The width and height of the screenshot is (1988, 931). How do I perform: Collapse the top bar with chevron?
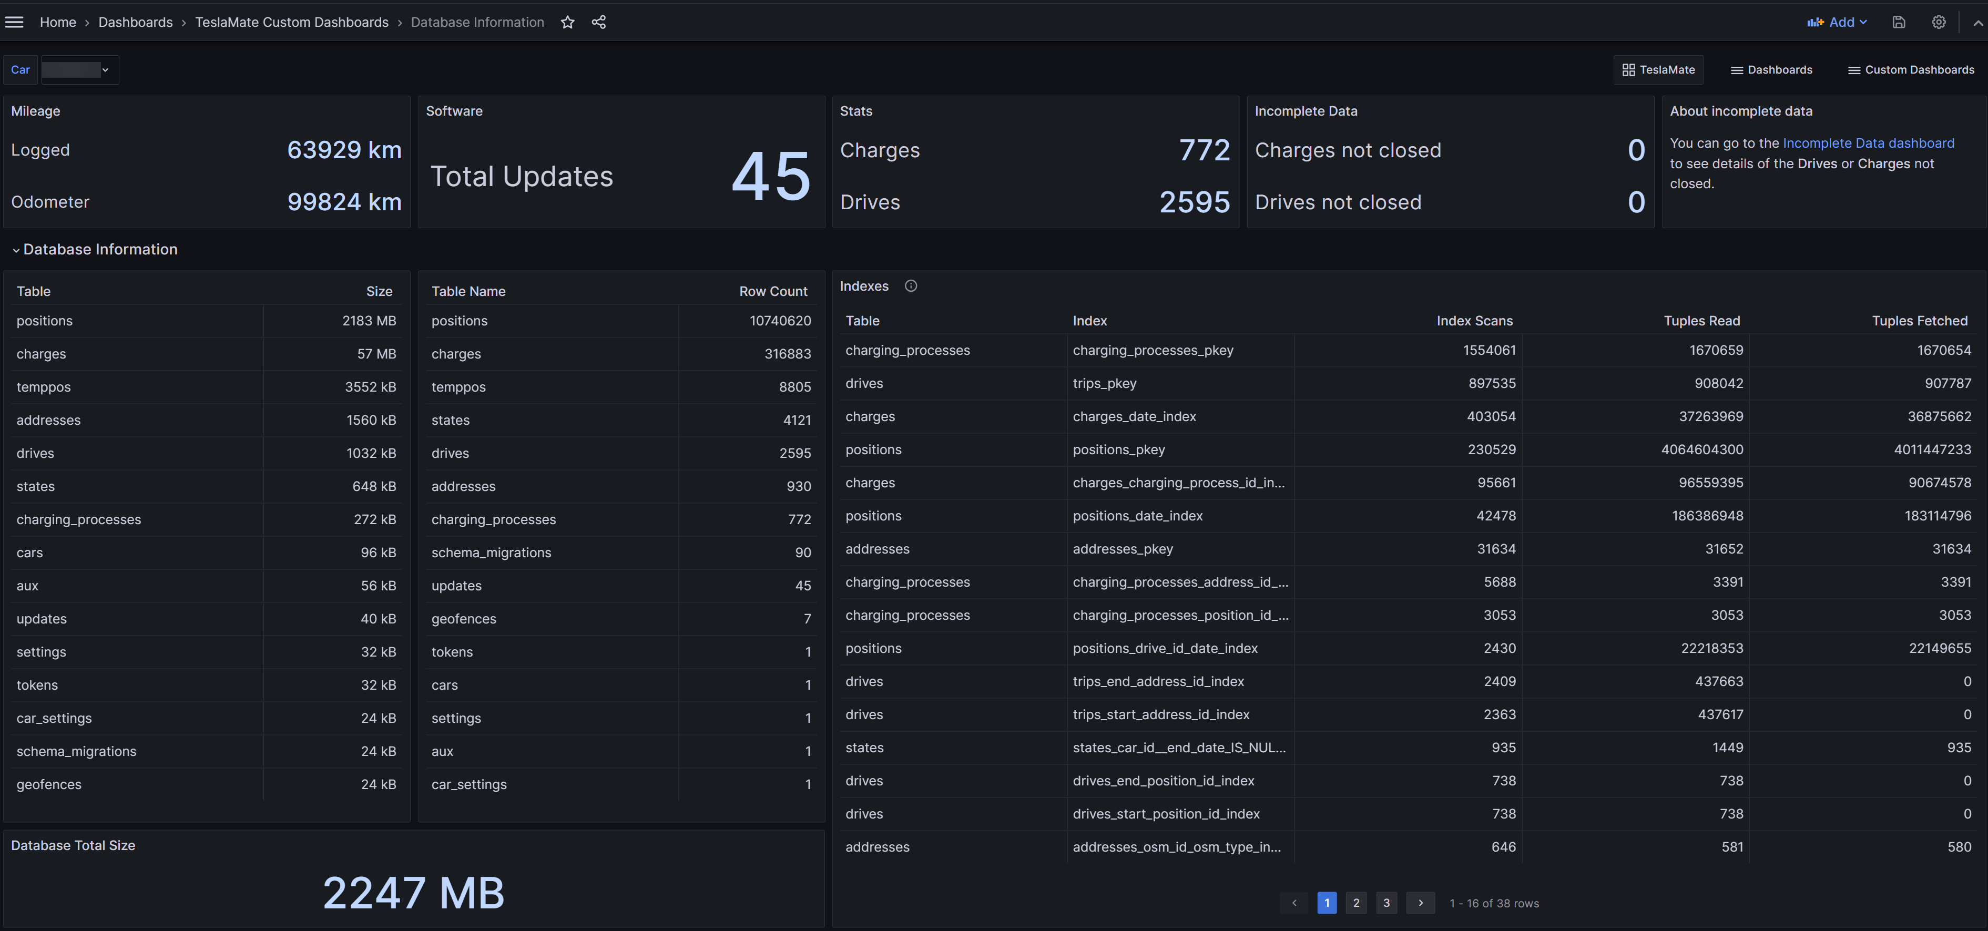(x=1977, y=23)
